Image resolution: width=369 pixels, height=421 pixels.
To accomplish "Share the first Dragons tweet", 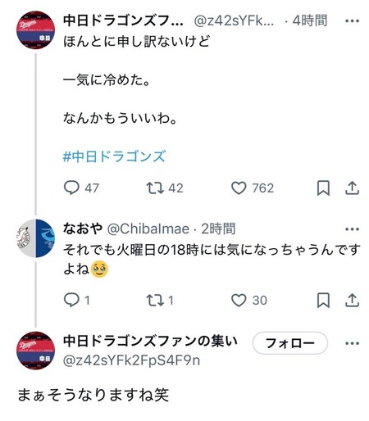I will click(352, 188).
